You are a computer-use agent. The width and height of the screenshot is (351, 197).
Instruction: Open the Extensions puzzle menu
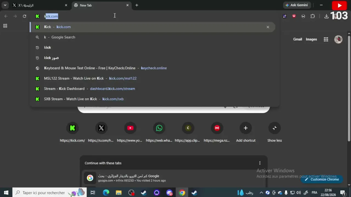coord(313,16)
